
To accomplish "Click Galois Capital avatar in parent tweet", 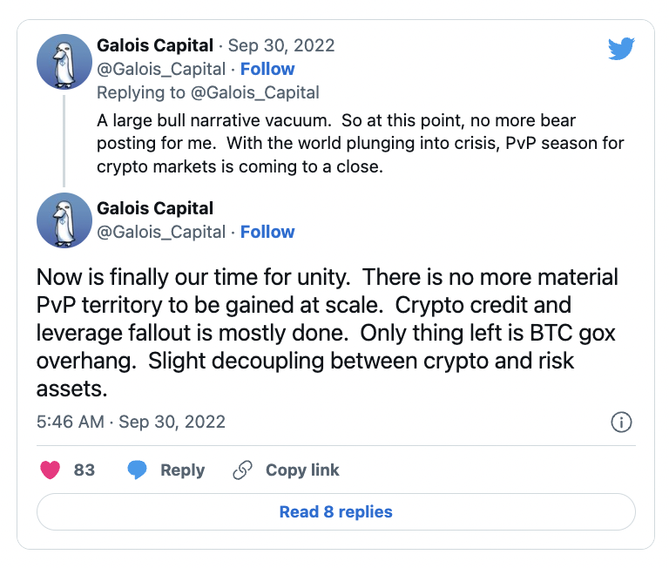I will click(x=64, y=62).
